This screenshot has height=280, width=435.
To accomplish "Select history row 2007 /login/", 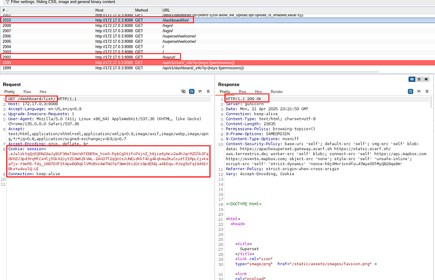I will (x=217, y=31).
